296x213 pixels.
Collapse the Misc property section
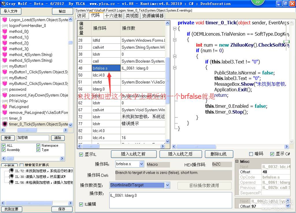[237, 161]
